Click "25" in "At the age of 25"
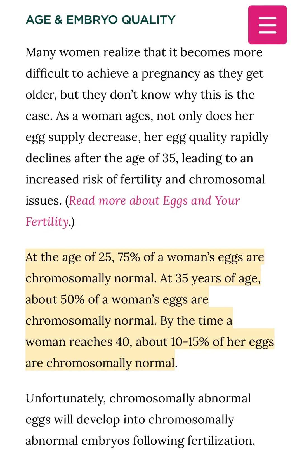 pyautogui.click(x=105, y=257)
